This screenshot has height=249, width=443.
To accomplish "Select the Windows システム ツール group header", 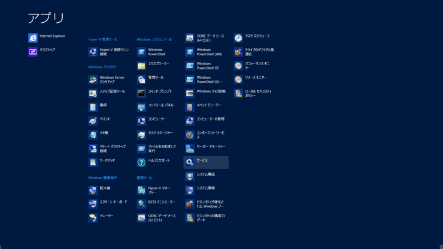I will tap(154, 39).
